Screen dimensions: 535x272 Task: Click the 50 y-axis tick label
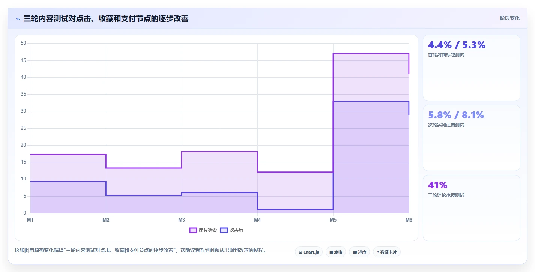click(23, 43)
